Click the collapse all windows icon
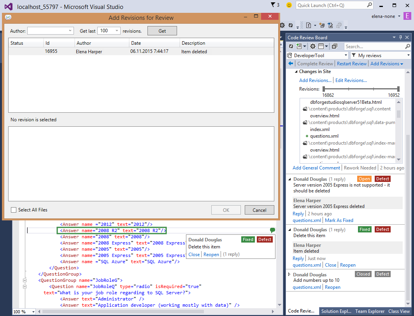414x316 pixels. coord(334,47)
